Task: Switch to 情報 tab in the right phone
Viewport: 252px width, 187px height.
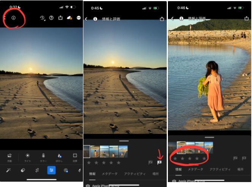Action: (178, 169)
